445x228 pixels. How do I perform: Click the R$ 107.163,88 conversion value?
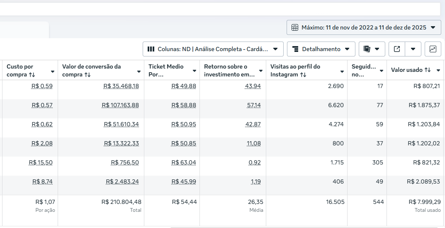click(120, 105)
